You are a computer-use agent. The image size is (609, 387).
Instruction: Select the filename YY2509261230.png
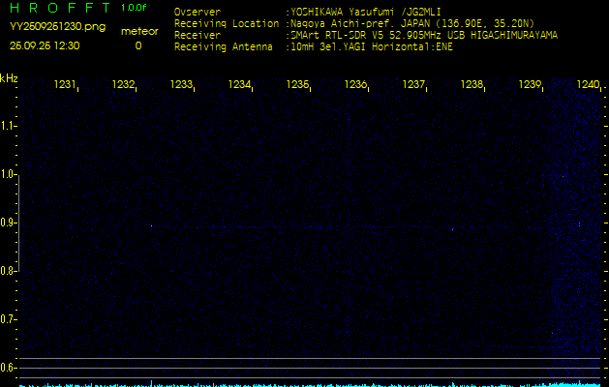57,27
